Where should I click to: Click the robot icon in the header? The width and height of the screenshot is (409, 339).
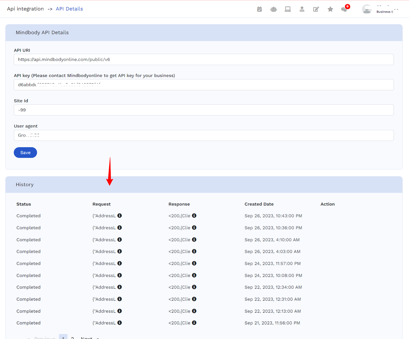point(274,9)
